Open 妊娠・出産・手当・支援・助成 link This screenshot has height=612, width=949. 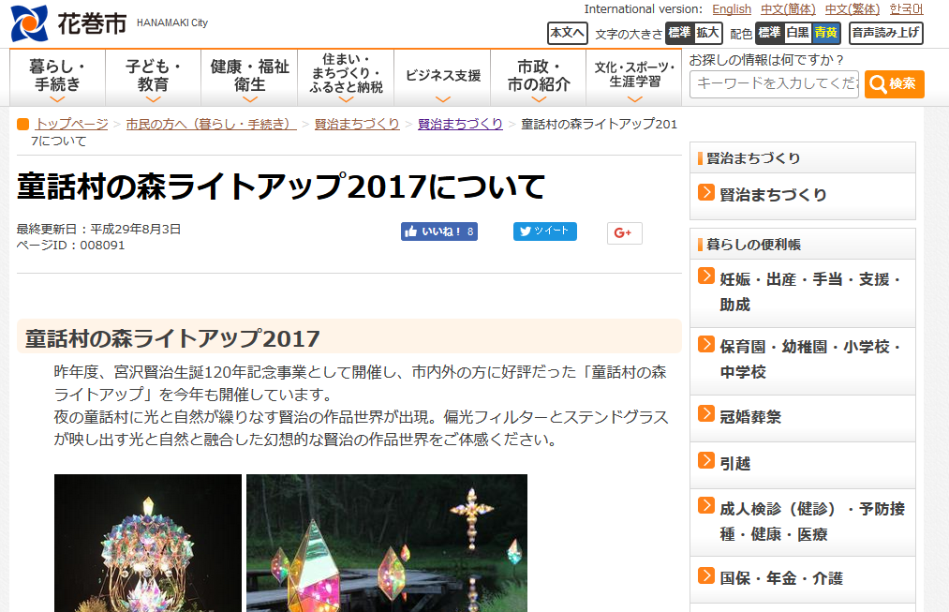tap(809, 291)
